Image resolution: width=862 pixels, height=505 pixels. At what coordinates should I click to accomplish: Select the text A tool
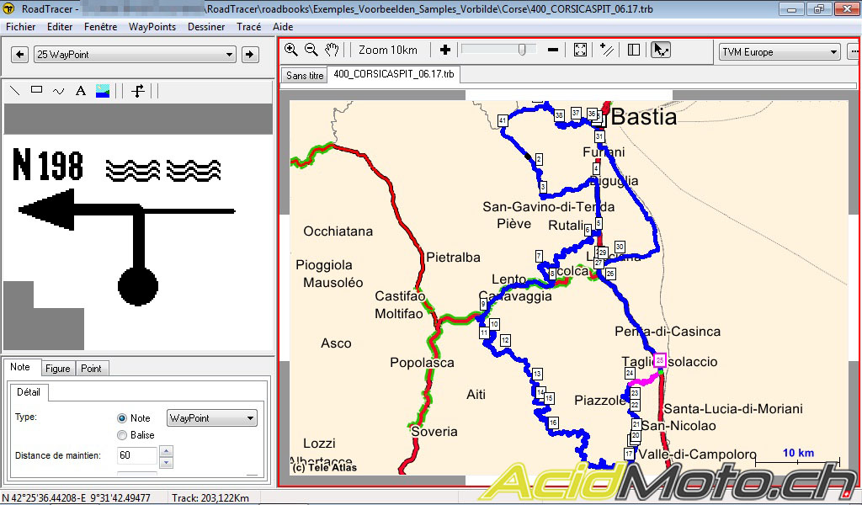click(81, 91)
